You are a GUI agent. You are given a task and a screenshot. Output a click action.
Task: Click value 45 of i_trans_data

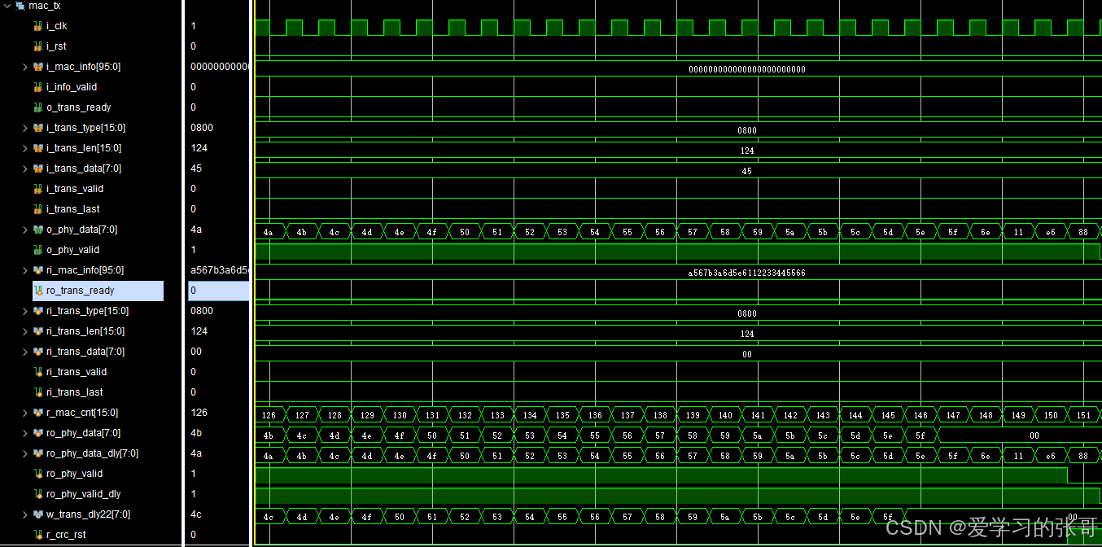[x=196, y=168]
